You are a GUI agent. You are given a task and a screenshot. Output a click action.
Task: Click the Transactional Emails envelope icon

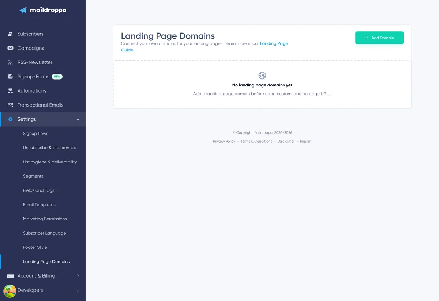(x=10, y=105)
